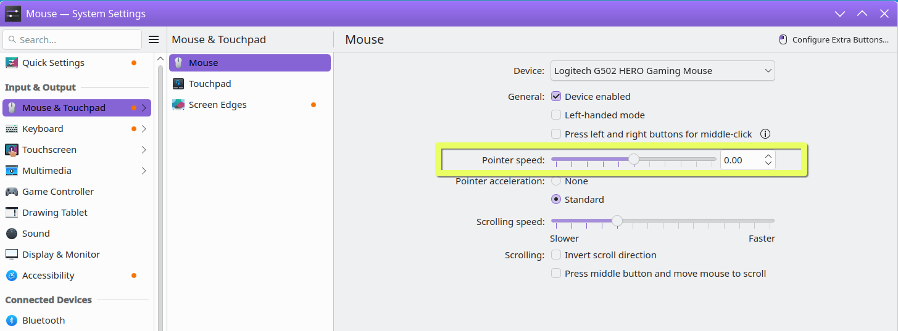Click the Game Controller sidebar icon
Screen dimensions: 898x331
(12, 192)
